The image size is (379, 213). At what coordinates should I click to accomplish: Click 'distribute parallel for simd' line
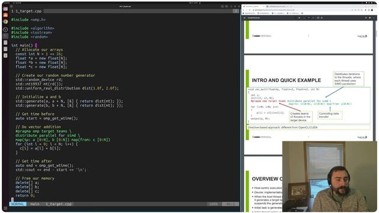pyautogui.click(x=47, y=135)
